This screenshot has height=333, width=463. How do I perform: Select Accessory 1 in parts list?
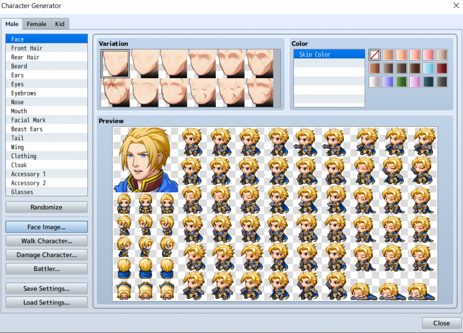pos(46,174)
